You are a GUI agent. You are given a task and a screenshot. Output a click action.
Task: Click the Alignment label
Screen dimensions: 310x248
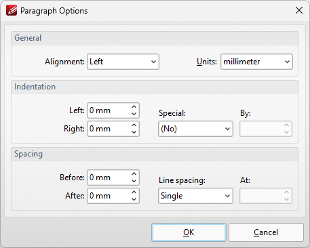tap(64, 62)
